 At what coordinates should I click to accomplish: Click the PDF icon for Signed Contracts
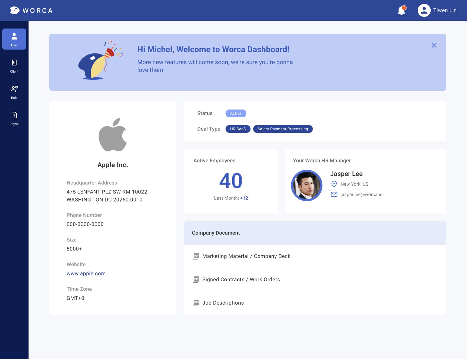click(196, 280)
